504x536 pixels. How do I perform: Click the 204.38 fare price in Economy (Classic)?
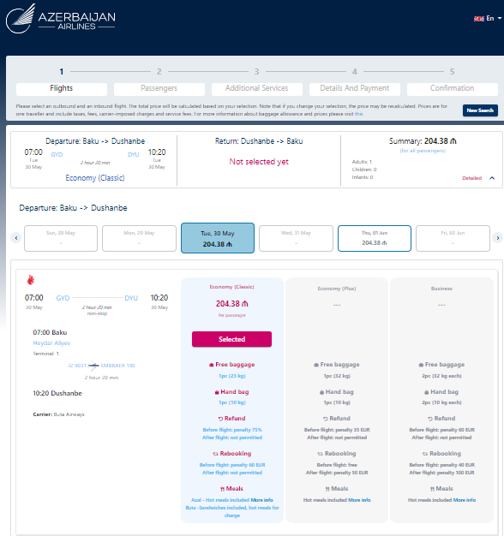(x=231, y=304)
